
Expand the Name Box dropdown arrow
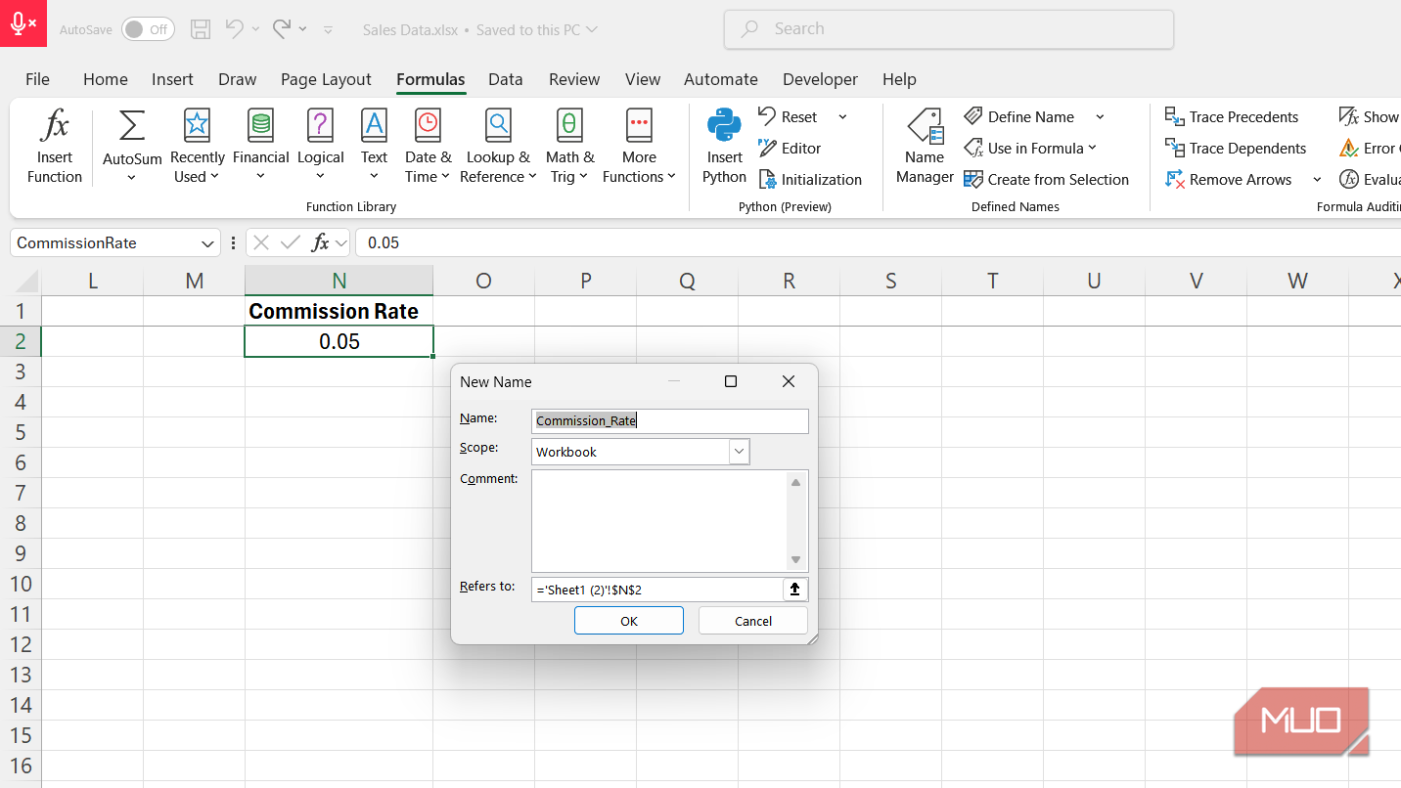[x=207, y=243]
